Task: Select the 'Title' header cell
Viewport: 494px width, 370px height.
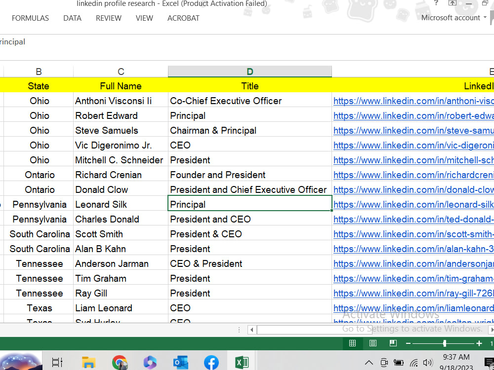Action: (250, 86)
